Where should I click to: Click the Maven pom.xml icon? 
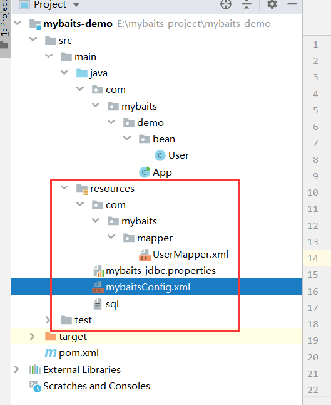(51, 353)
